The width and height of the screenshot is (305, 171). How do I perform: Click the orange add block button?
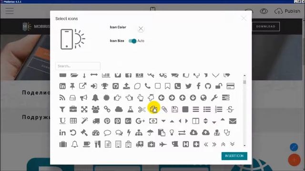tap(295, 160)
